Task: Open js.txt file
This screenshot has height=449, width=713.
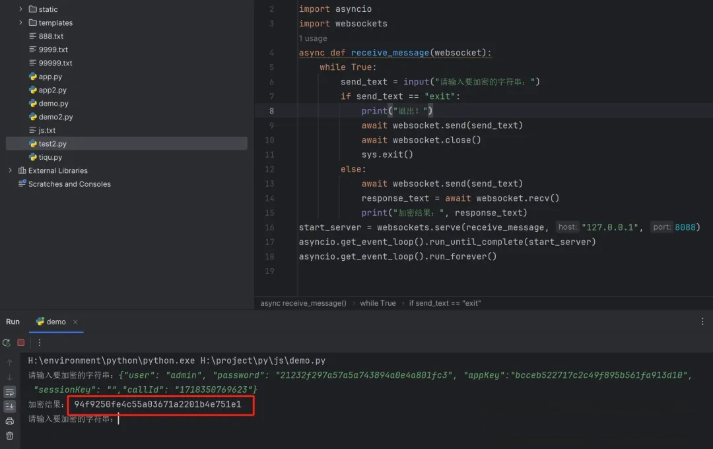Action: (x=47, y=130)
